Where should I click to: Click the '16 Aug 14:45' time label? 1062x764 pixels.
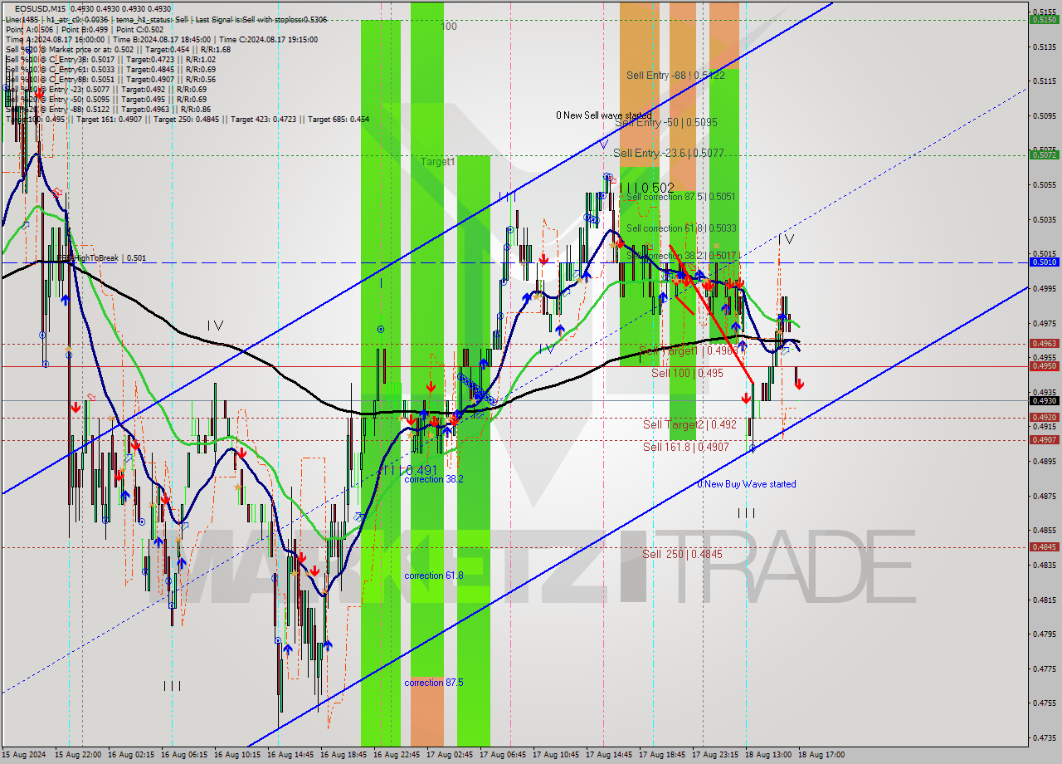pos(290,756)
